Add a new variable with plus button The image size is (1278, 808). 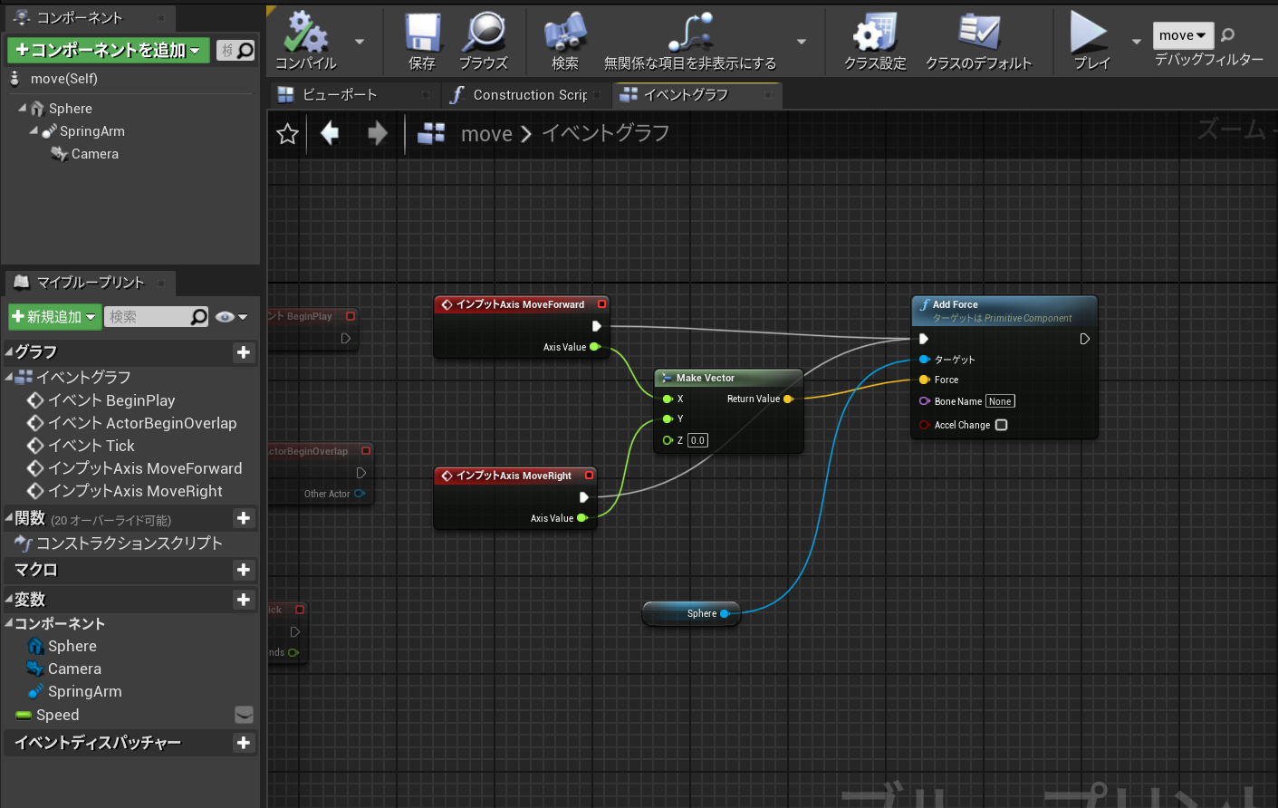coord(243,600)
